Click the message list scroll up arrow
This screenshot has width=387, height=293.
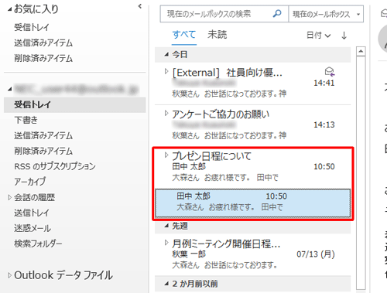[x=361, y=51]
